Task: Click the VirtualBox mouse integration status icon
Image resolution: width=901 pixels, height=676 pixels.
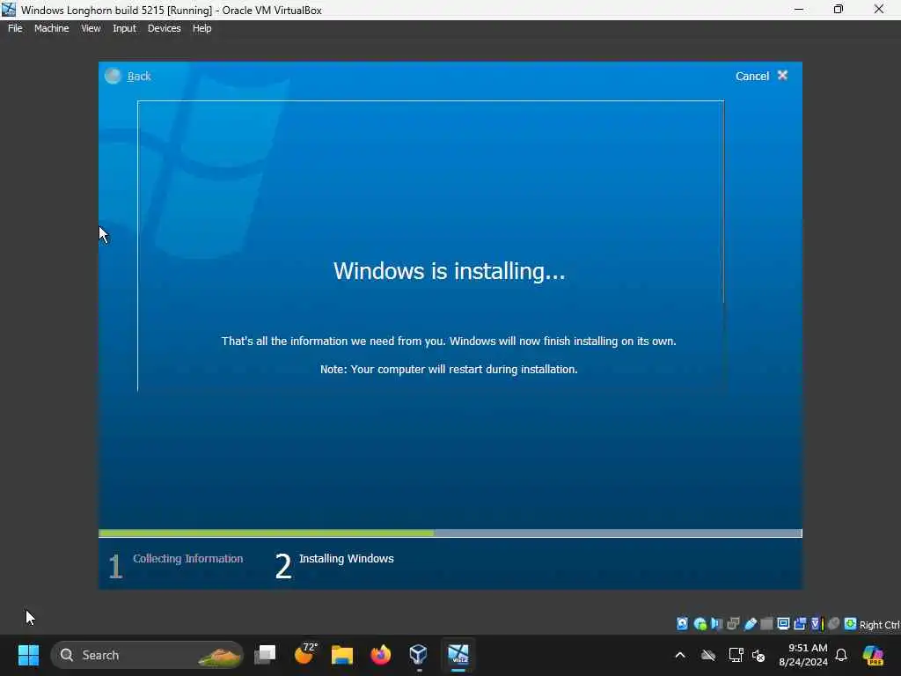Action: point(834,624)
